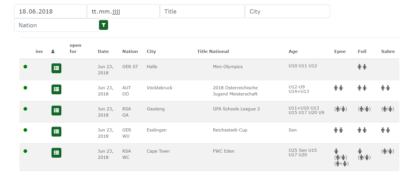Click Sabre gender icons in Esslingen row
The width and height of the screenshot is (414, 174).
pos(386,130)
